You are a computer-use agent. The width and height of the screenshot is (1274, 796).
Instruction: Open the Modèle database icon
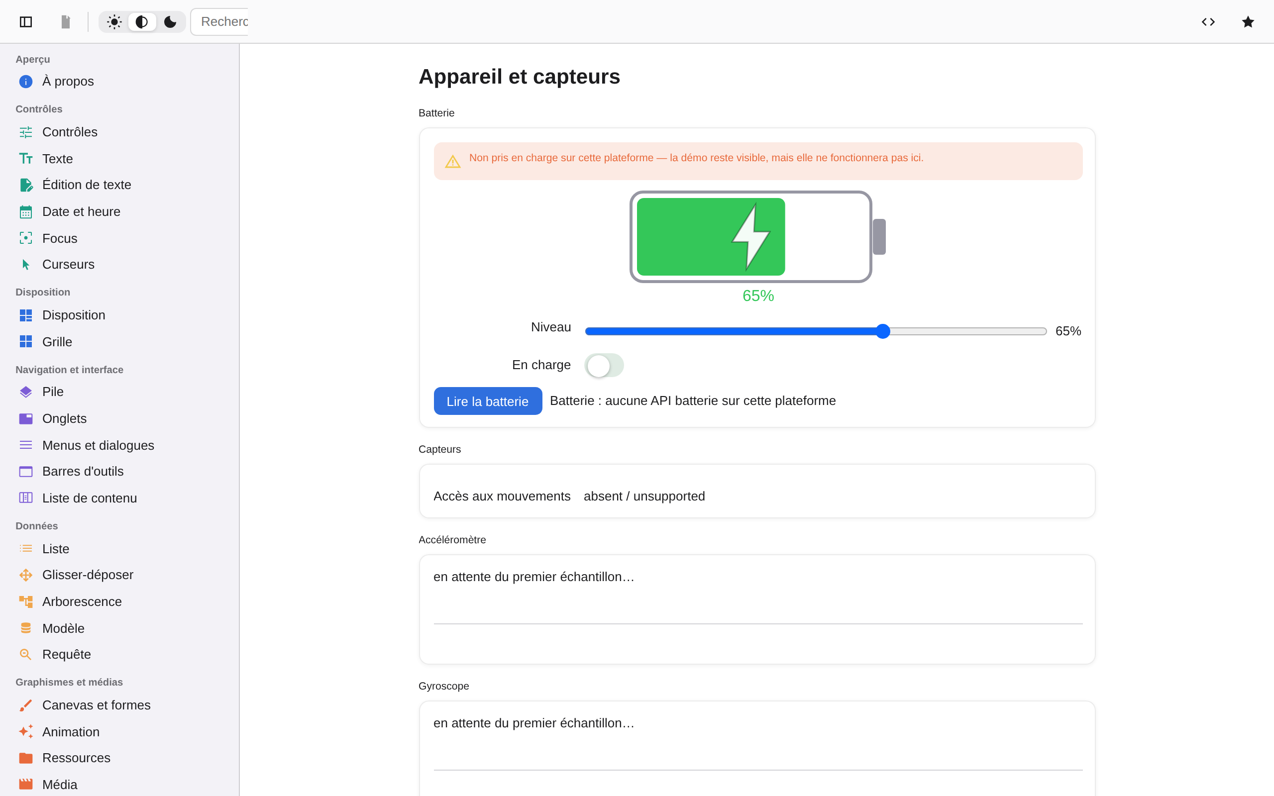pos(26,628)
